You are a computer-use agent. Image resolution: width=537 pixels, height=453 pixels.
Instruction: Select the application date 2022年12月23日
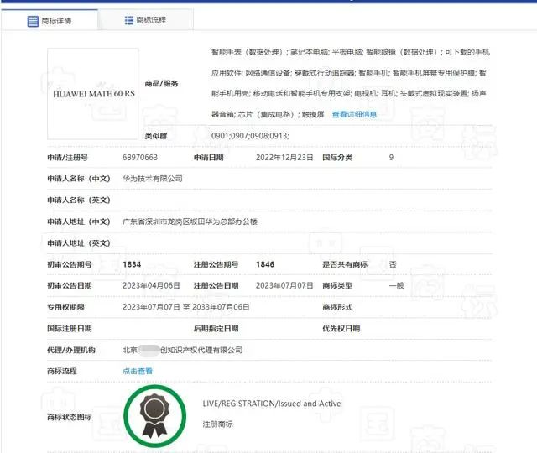[x=284, y=158]
